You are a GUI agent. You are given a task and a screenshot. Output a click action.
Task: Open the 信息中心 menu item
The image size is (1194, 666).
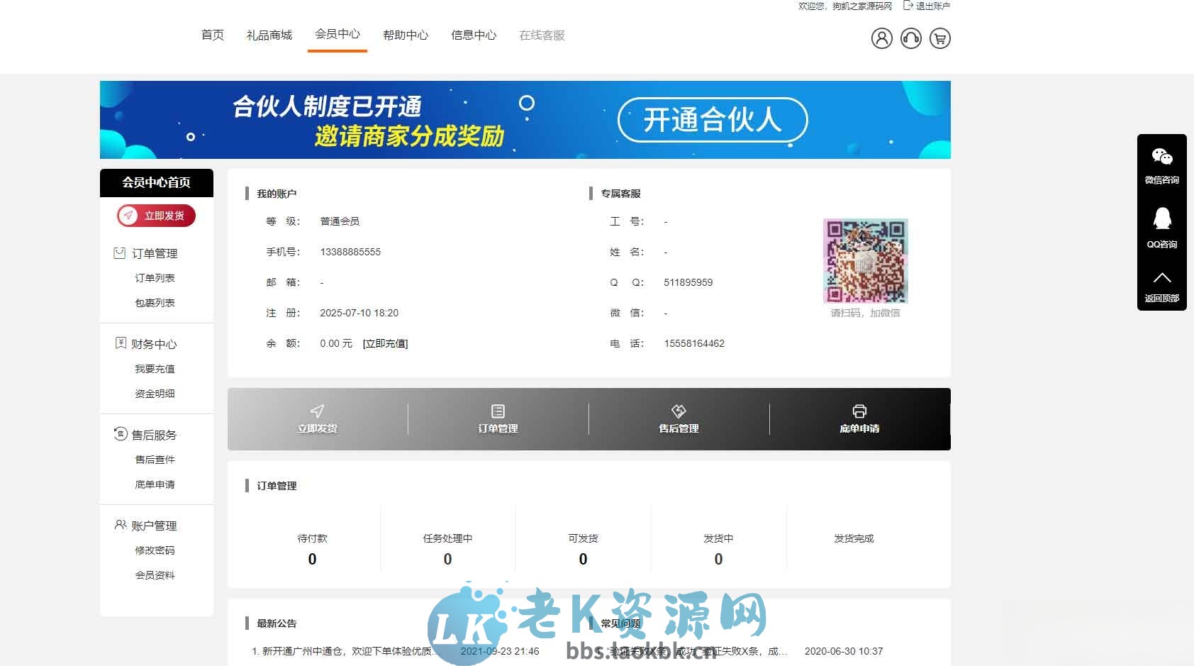pyautogui.click(x=473, y=34)
